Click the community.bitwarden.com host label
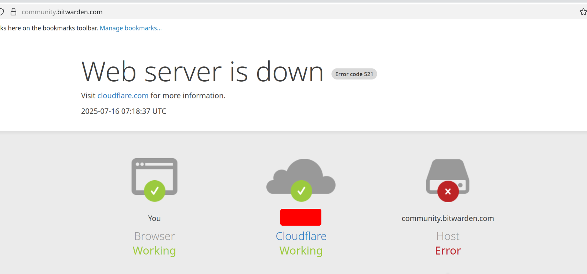Viewport: 587px width, 274px height. click(x=448, y=219)
